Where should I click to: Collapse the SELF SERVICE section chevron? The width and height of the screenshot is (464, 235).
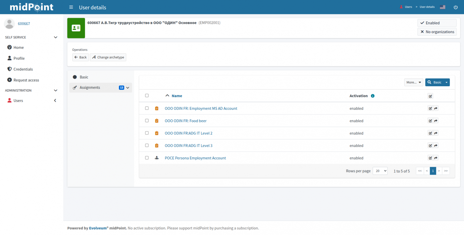point(55,37)
